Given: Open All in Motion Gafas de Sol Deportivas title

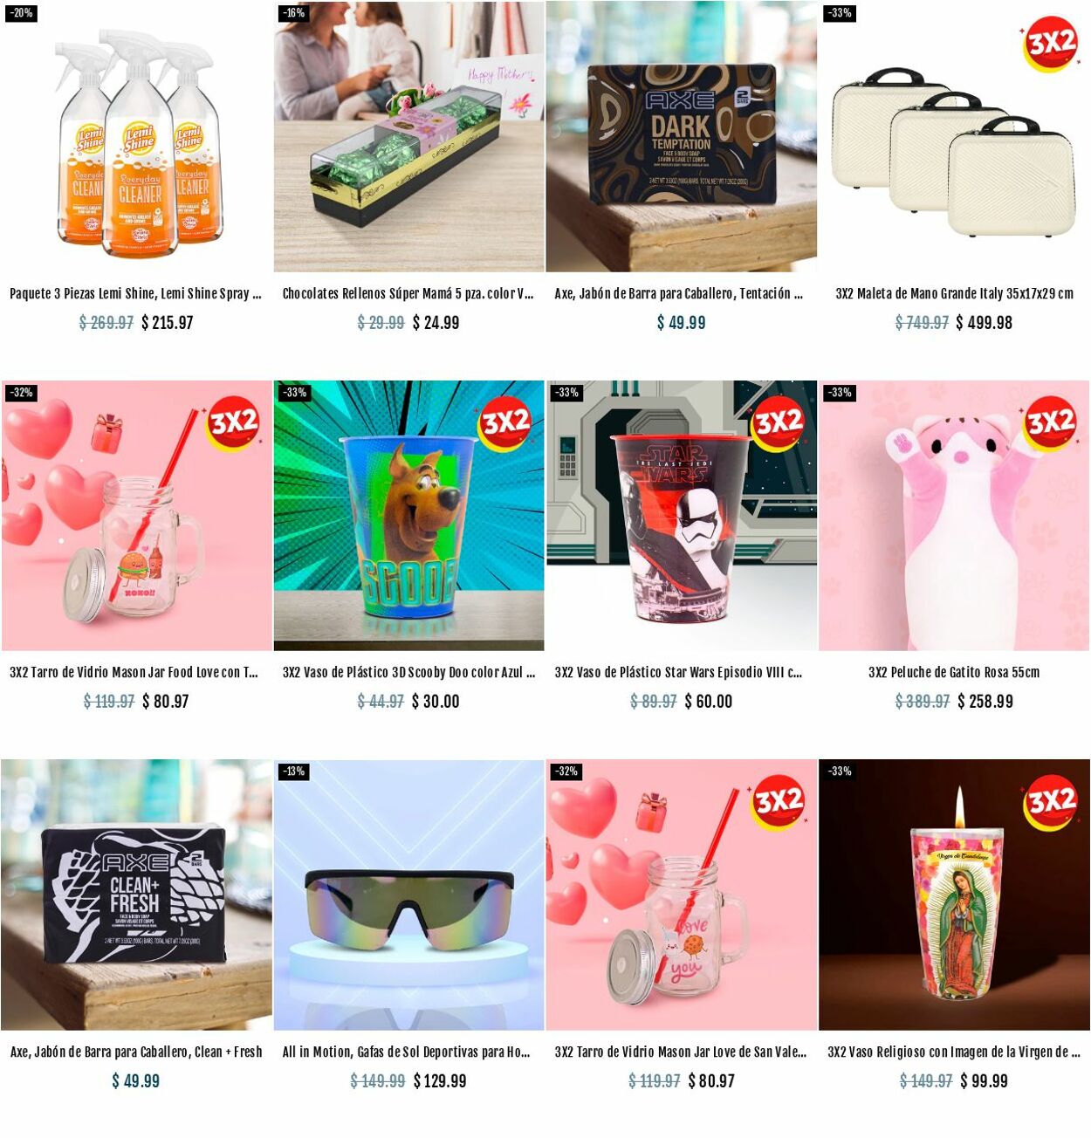Looking at the screenshot, I should tap(406, 1052).
